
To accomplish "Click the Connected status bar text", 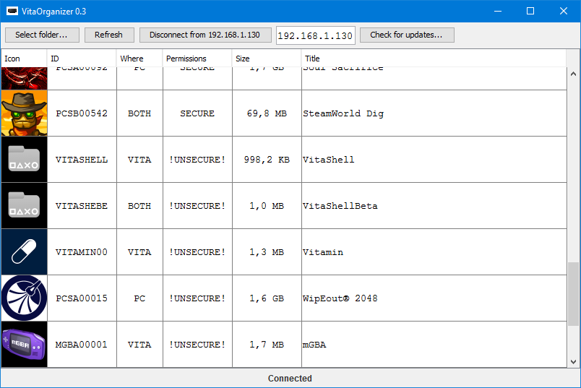I will [290, 379].
